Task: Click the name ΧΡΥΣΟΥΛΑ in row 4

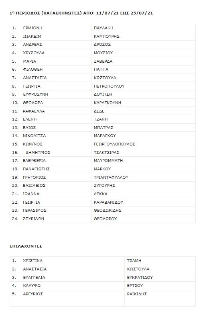Action: (x=34, y=53)
